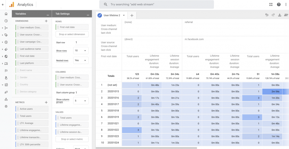The height and width of the screenshot is (149, 289).
Task: Select Total users chip in Values
Action: click(x=72, y=118)
